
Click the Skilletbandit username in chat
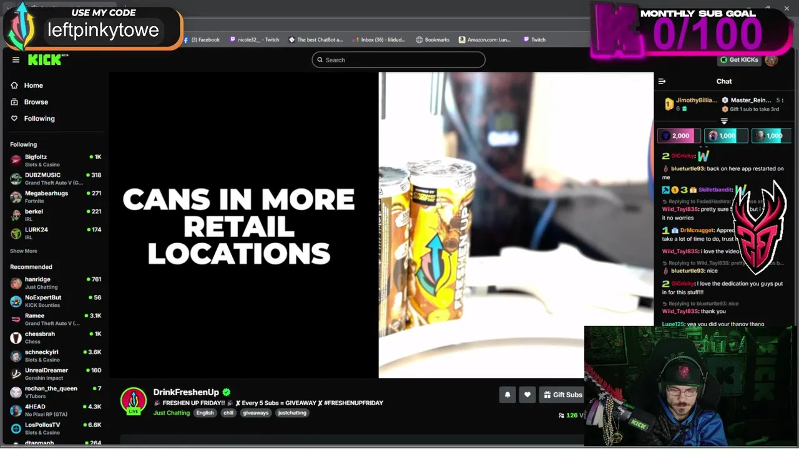coord(715,190)
